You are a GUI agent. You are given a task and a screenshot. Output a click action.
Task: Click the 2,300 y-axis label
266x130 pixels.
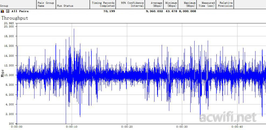[x=10, y=114]
